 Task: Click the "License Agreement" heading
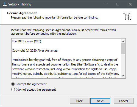point(22,13)
